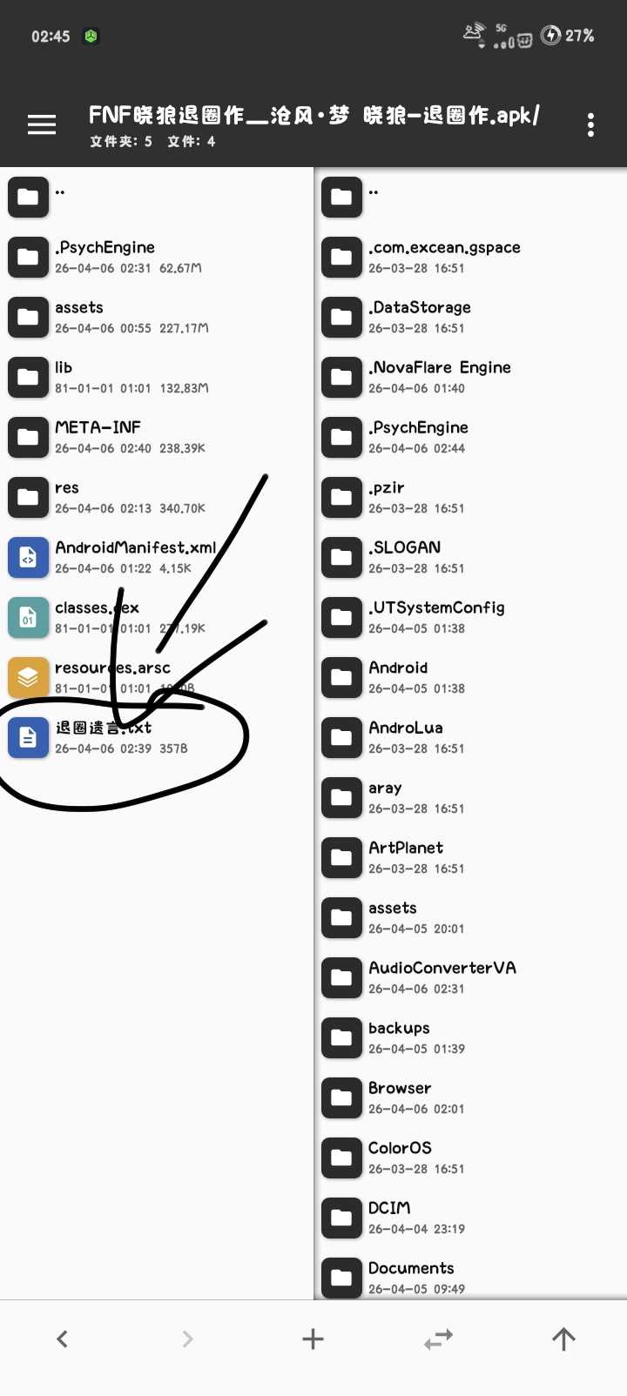This screenshot has height=1396, width=627.
Task: Go up via left panel parent '..' entry
Action: point(157,197)
